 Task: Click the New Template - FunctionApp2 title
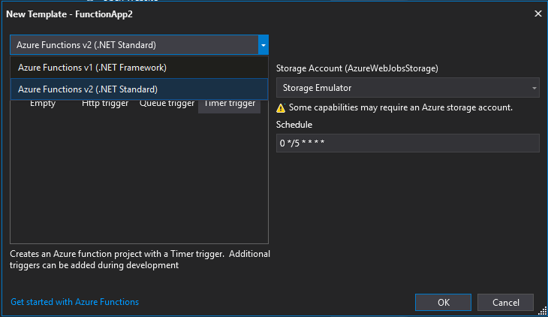tap(70, 14)
